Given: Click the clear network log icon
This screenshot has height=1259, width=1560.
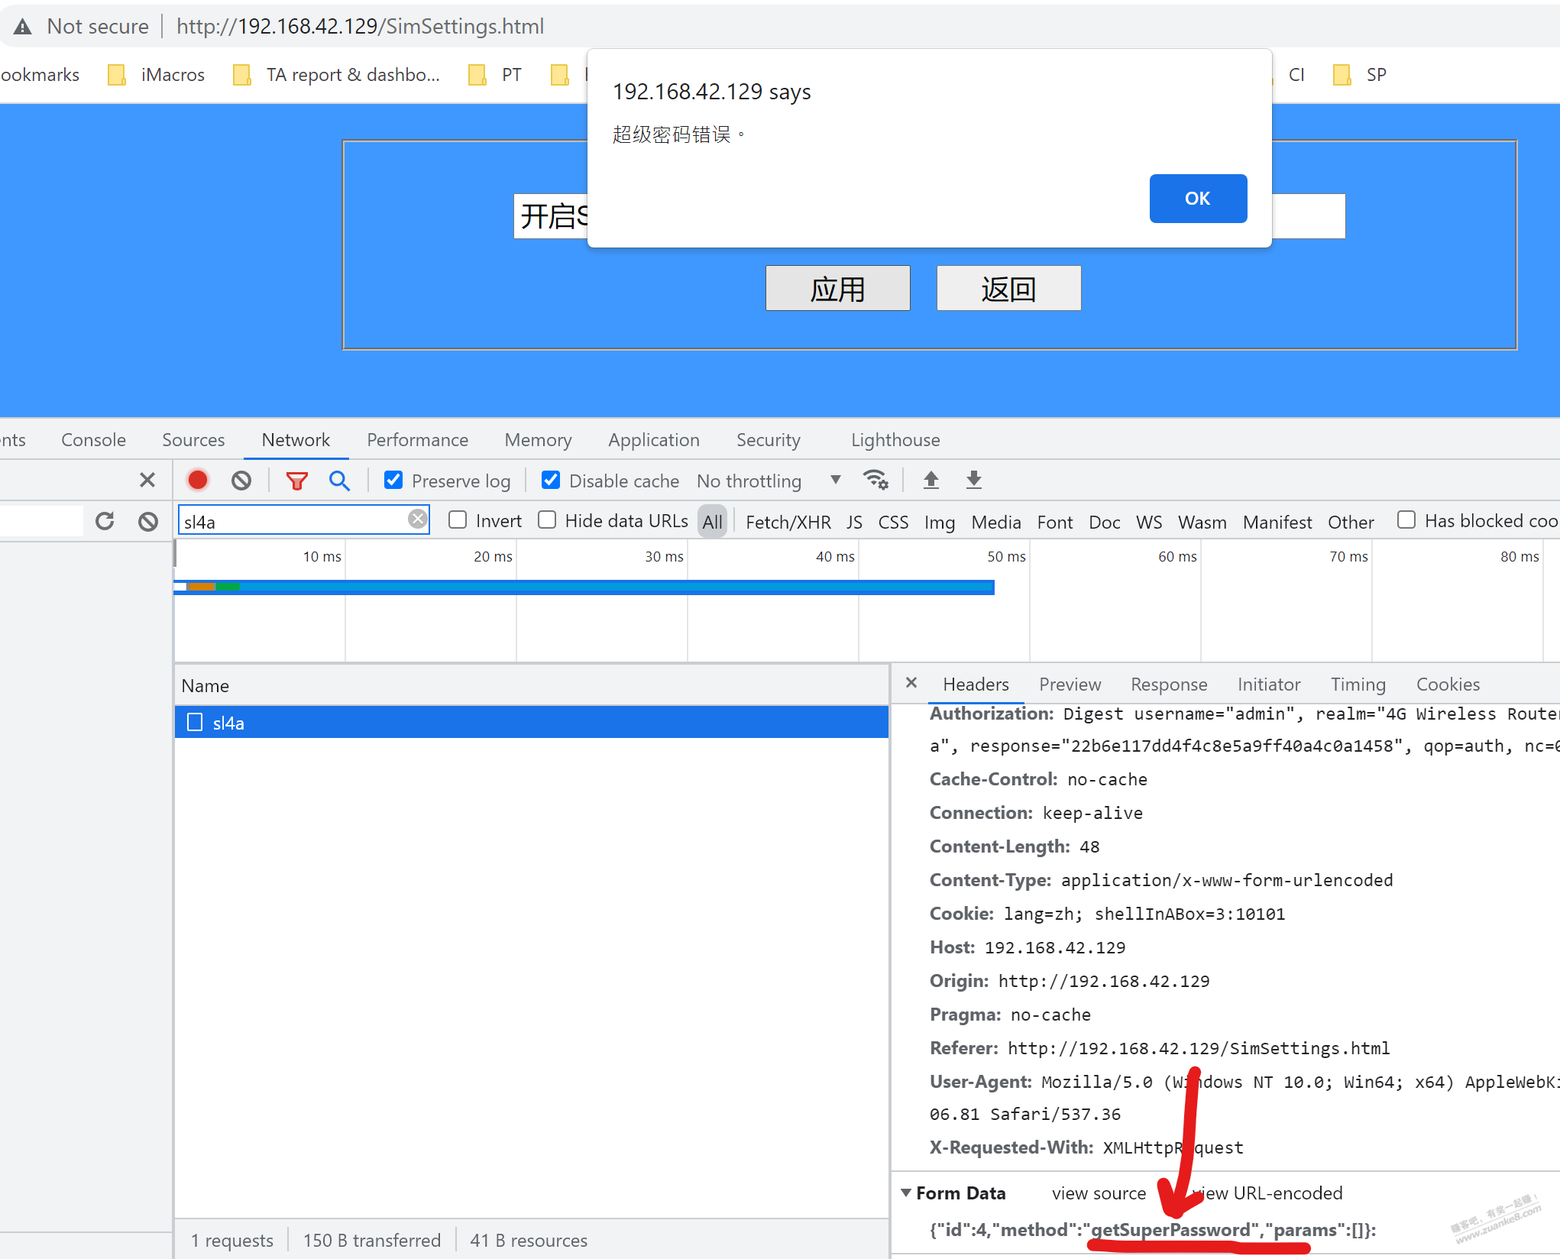Looking at the screenshot, I should (243, 479).
